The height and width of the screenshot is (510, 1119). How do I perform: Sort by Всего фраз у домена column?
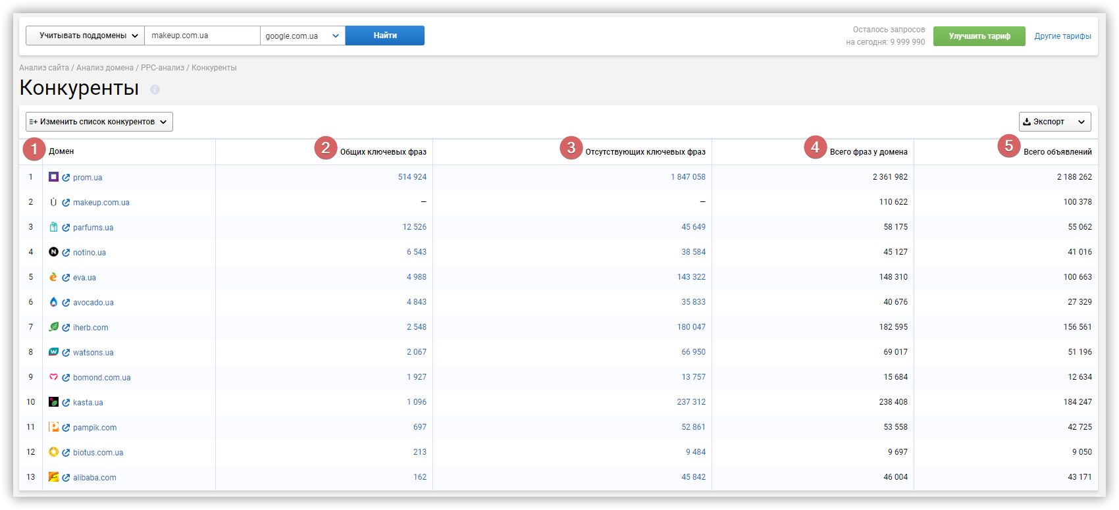pos(868,152)
